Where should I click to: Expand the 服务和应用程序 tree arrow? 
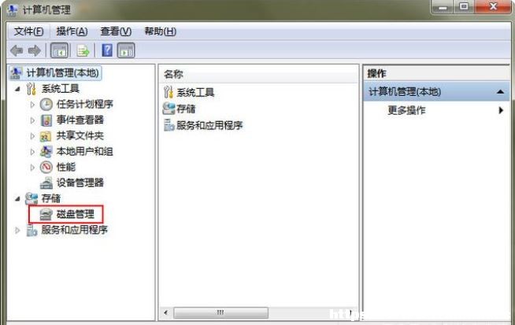click(x=17, y=230)
